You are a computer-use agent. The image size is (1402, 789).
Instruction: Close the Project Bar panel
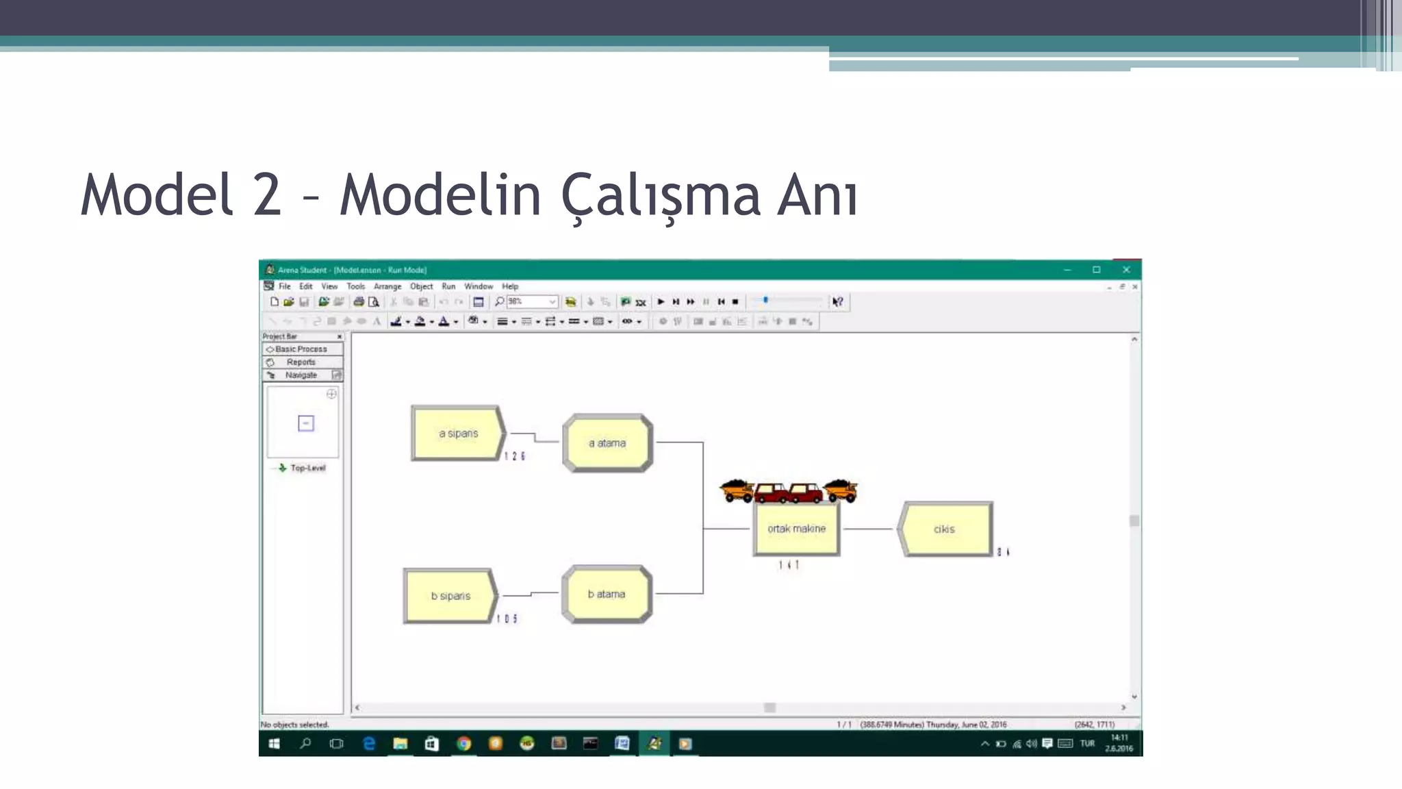pyautogui.click(x=340, y=336)
